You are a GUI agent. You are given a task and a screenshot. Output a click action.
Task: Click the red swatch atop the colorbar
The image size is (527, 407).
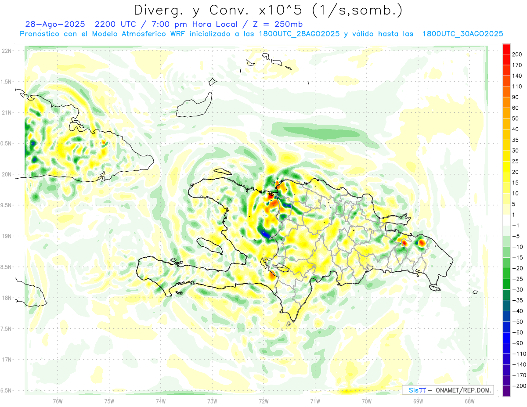506,49
